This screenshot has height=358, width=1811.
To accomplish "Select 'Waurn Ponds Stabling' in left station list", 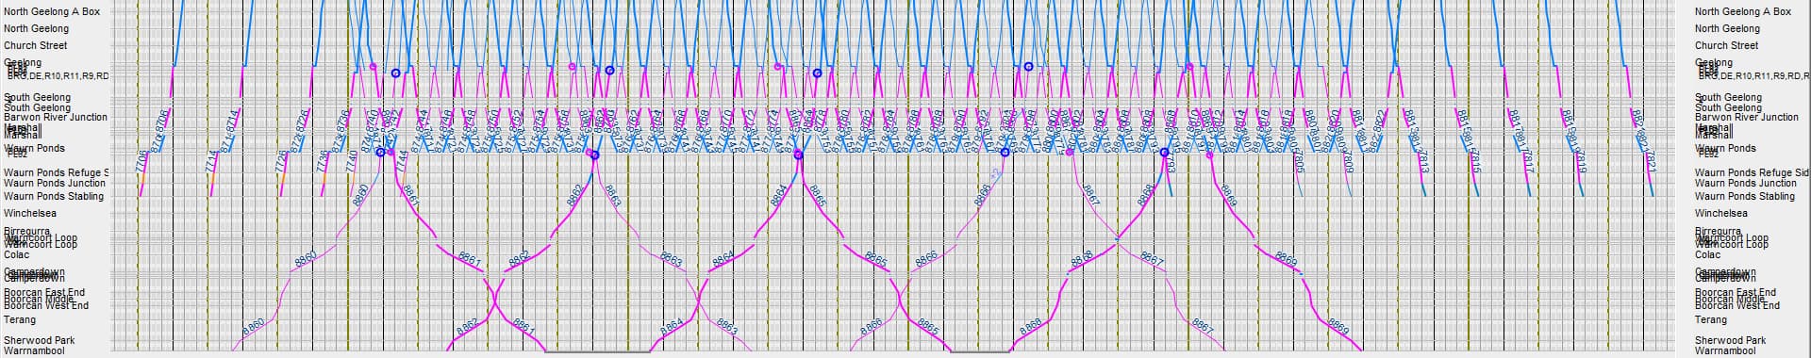I will coord(54,196).
